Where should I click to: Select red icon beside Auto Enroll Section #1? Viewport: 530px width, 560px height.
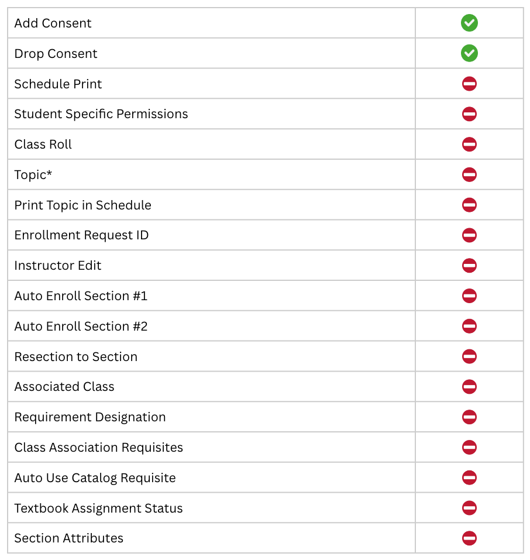pos(469,296)
